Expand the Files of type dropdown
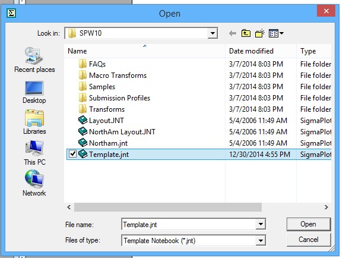 (261, 240)
